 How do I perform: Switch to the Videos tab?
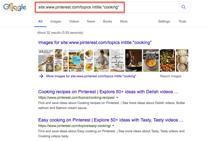74,22
